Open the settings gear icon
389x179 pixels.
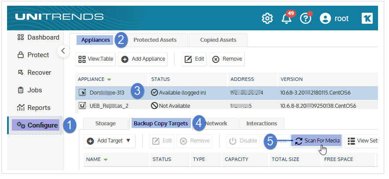(267, 18)
